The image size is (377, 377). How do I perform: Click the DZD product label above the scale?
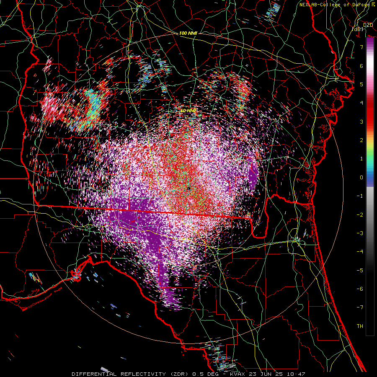pos(368,25)
